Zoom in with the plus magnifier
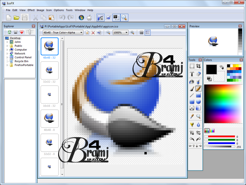 pos(133,33)
